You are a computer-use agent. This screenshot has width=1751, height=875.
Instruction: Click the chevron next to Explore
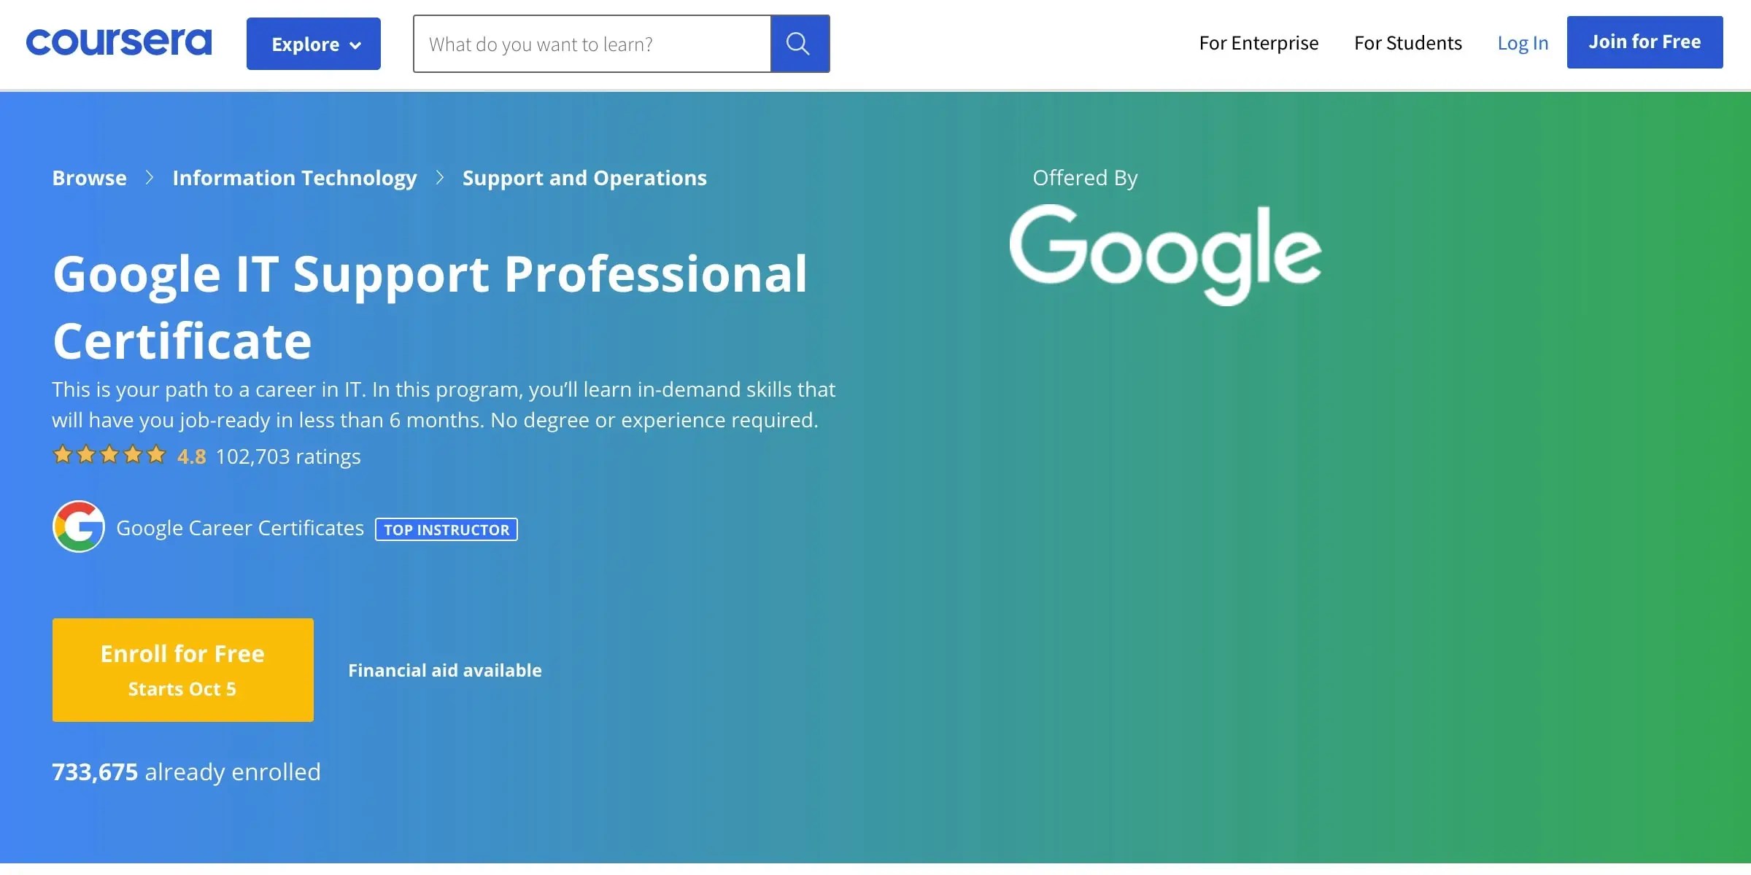coord(357,44)
